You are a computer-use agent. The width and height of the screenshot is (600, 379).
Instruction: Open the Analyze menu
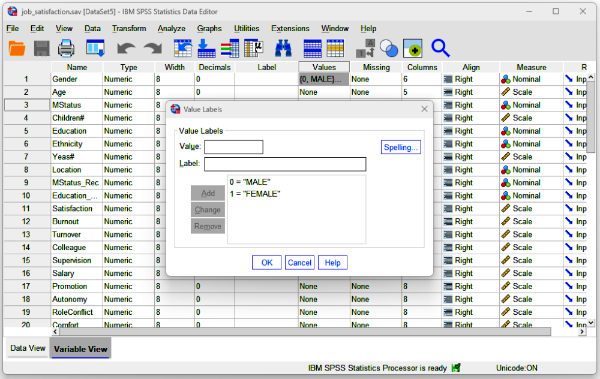(x=172, y=28)
